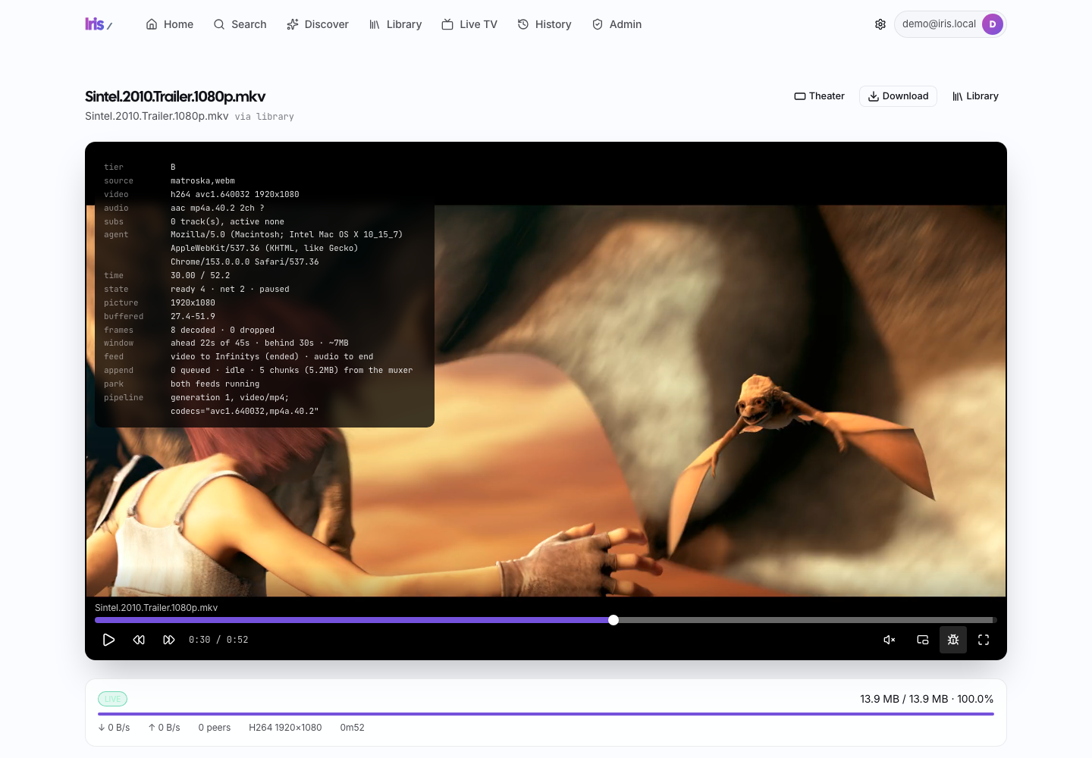Click the '0m52' duration stat
This screenshot has height=758, width=1092.
(353, 728)
